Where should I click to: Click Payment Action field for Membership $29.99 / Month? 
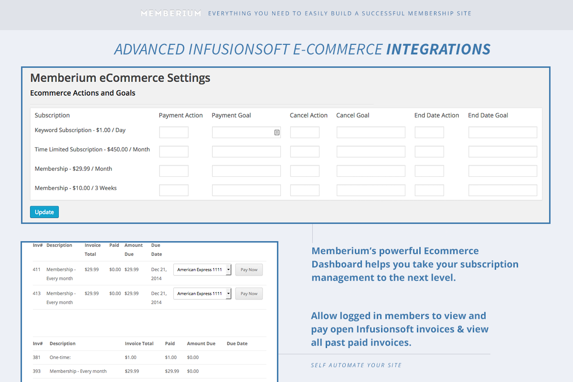174,171
